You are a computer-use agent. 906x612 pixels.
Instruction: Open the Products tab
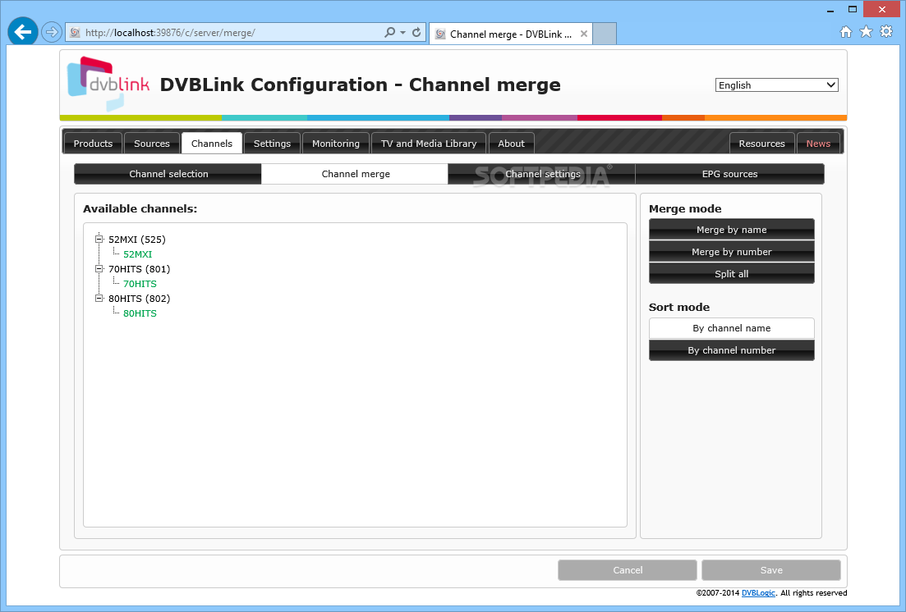pos(93,144)
